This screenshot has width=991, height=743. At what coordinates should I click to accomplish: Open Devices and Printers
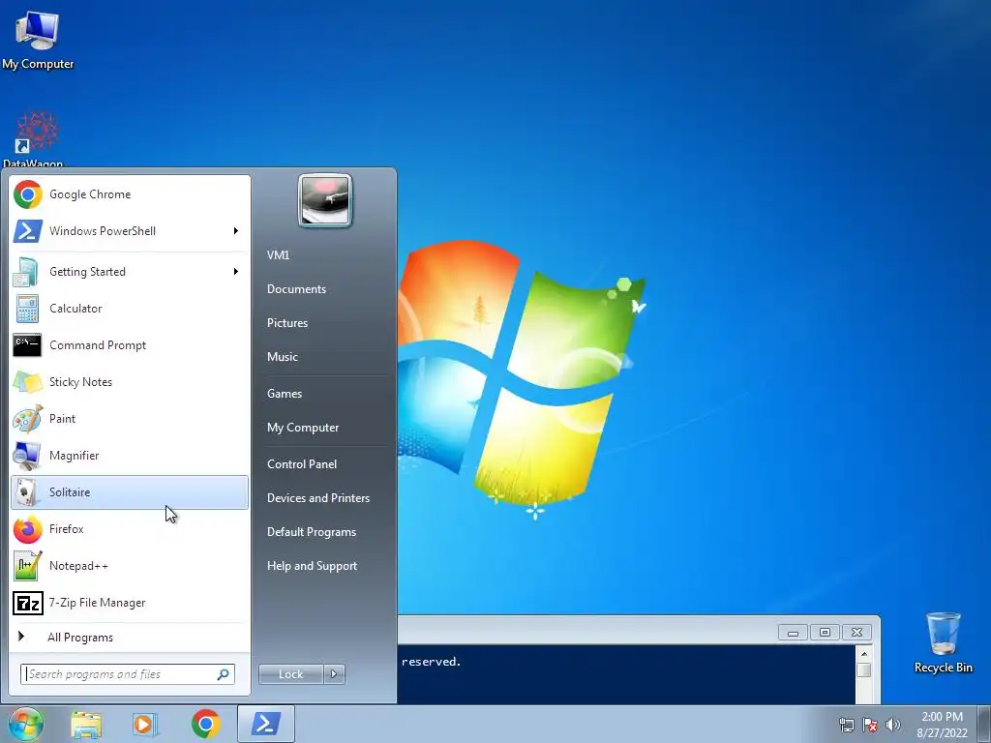point(318,498)
